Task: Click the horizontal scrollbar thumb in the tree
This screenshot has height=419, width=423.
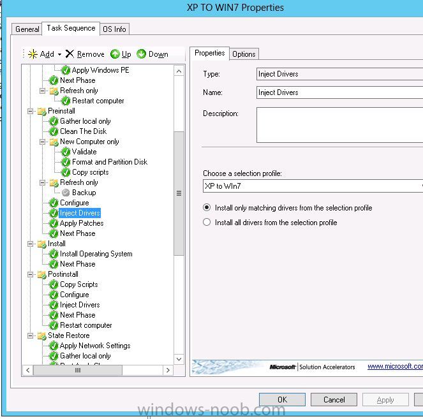Action: pyautogui.click(x=78, y=370)
